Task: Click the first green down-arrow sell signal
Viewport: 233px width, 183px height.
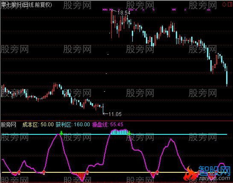Action: [61, 133]
